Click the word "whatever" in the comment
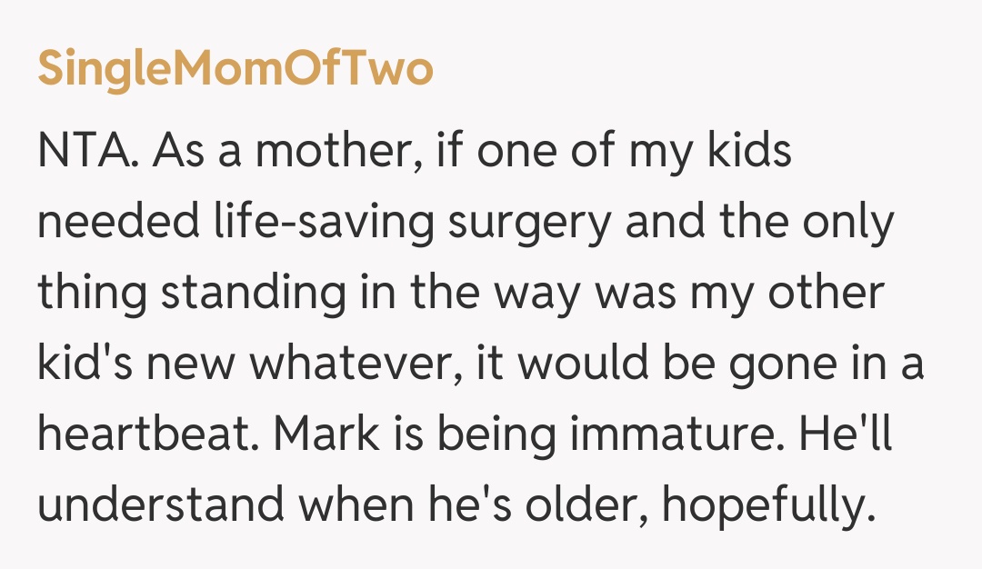982x569 pixels. (361, 364)
